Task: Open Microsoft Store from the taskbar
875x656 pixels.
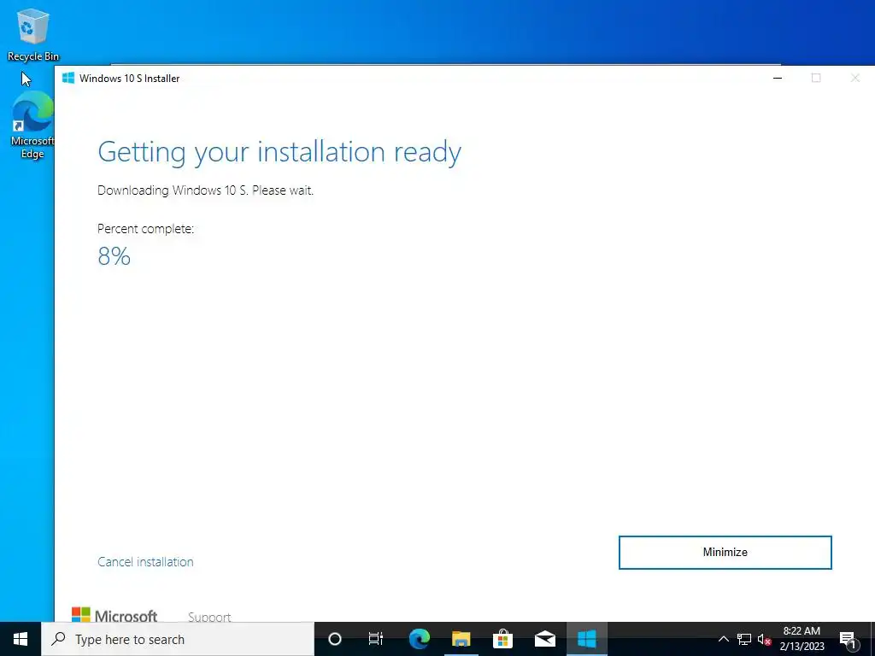Action: pyautogui.click(x=502, y=639)
